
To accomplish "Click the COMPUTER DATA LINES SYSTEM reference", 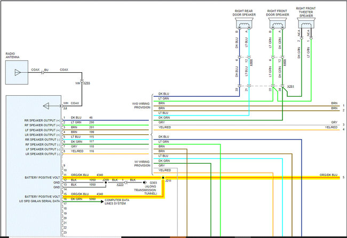I will (x=117, y=202).
